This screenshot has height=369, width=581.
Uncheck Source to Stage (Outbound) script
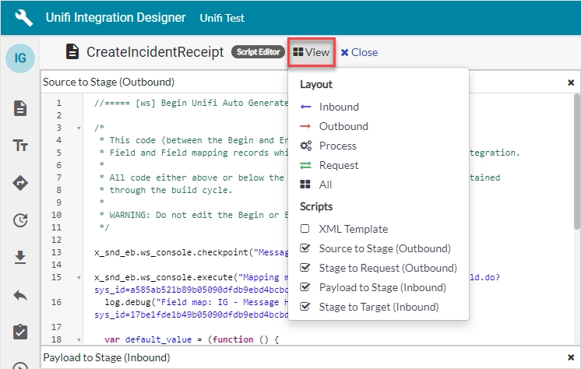click(306, 249)
